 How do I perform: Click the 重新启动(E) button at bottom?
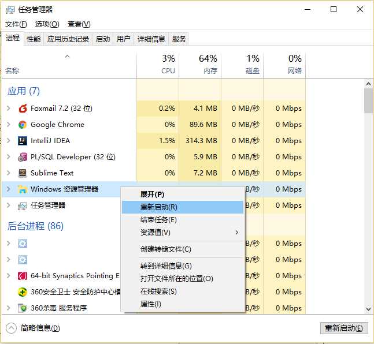pos(344,328)
